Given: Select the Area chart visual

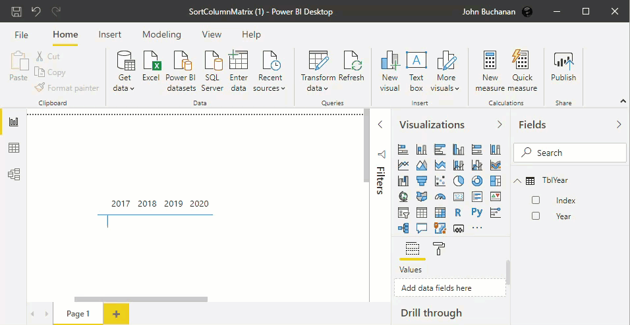Looking at the screenshot, I should (422, 165).
